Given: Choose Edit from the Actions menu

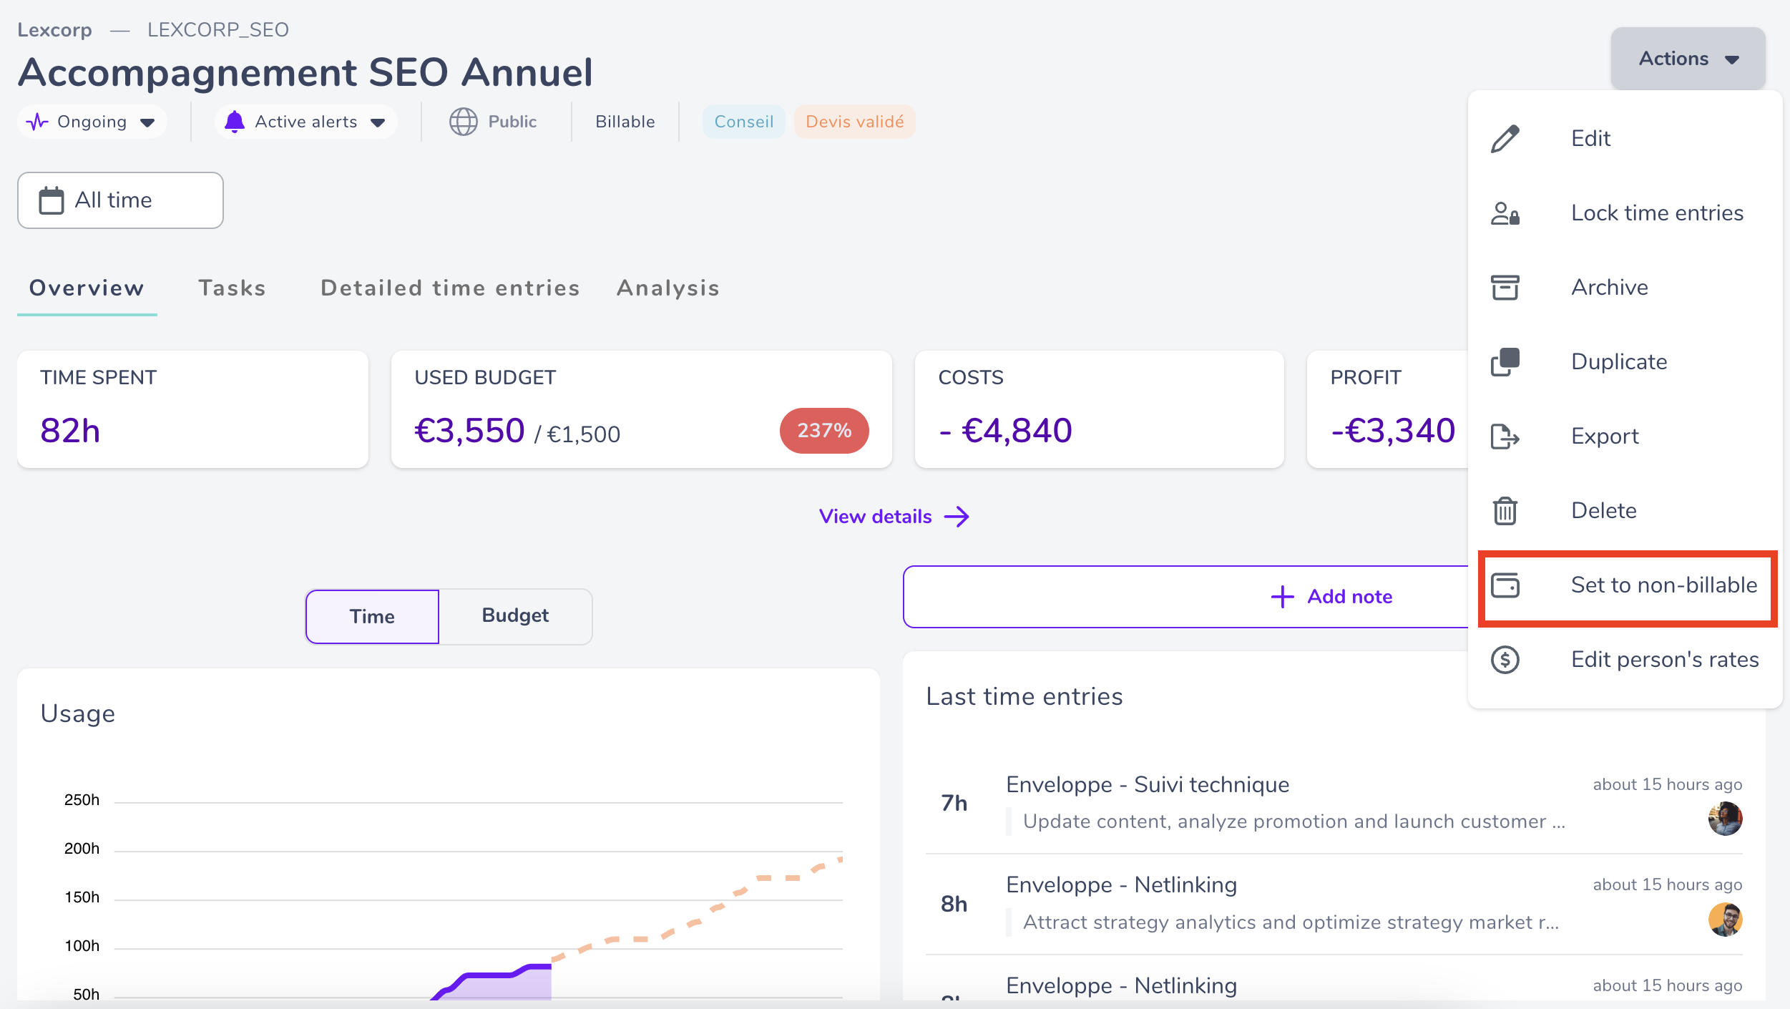Looking at the screenshot, I should 1625,139.
